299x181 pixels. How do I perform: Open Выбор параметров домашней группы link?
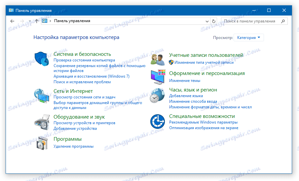(98, 105)
